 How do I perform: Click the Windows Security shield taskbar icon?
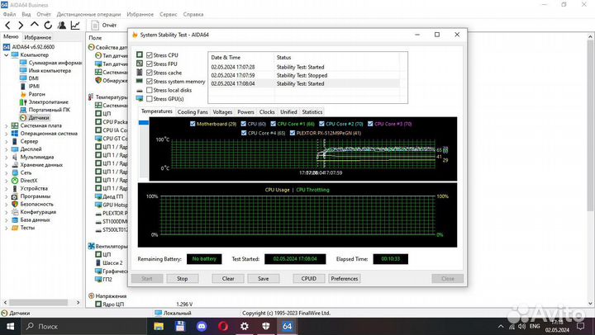265,326
